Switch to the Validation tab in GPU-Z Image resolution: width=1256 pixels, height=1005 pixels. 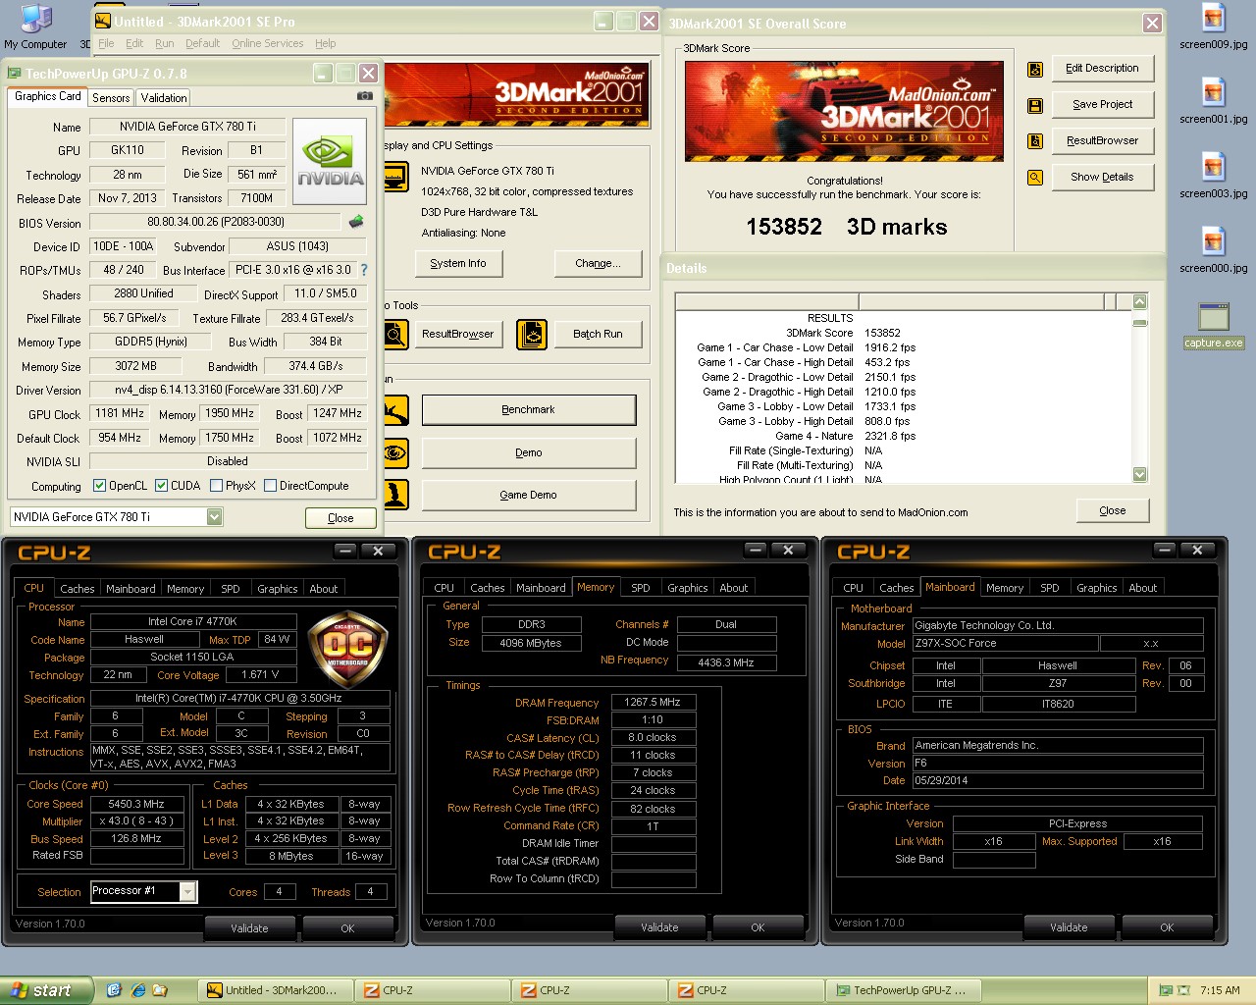(x=164, y=98)
